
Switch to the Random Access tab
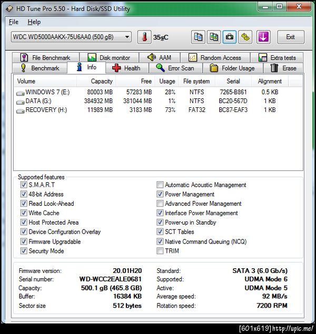pos(215,57)
